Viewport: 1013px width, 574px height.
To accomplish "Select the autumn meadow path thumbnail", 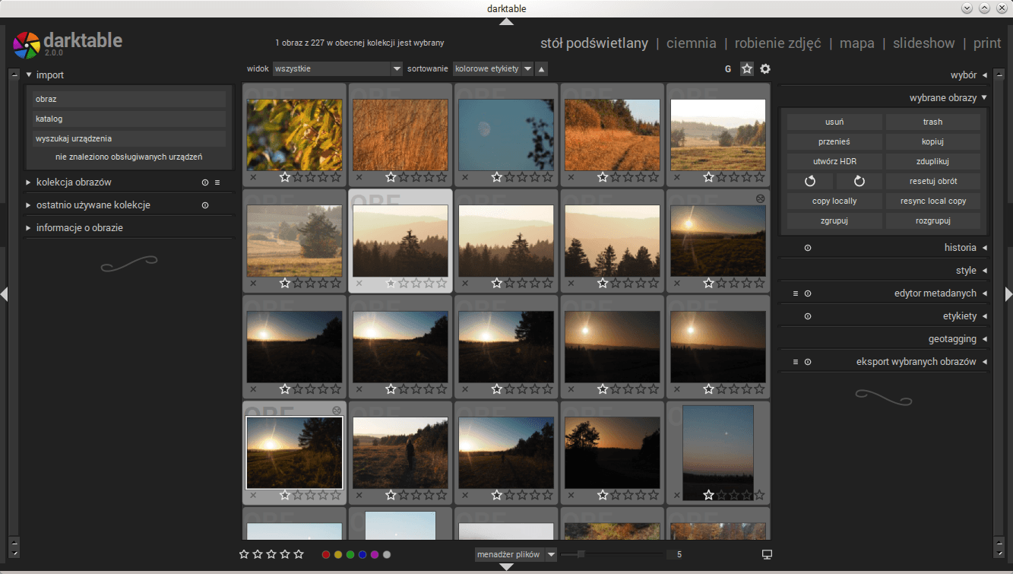I will coord(612,135).
